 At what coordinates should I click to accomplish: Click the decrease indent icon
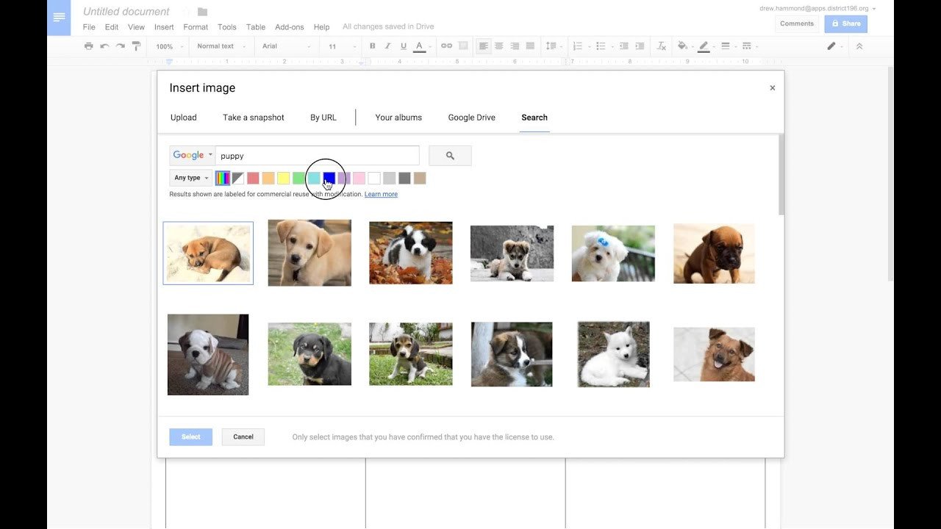click(x=624, y=46)
